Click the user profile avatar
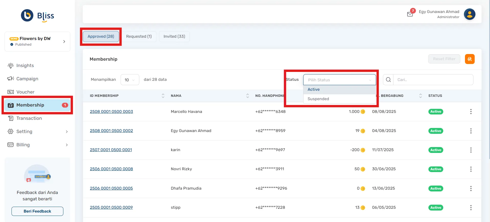The height and width of the screenshot is (222, 490). 470,14
